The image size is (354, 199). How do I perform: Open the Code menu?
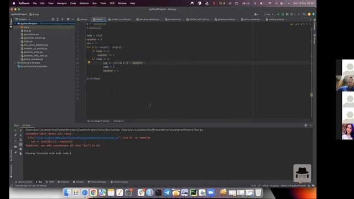tap(73, 3)
